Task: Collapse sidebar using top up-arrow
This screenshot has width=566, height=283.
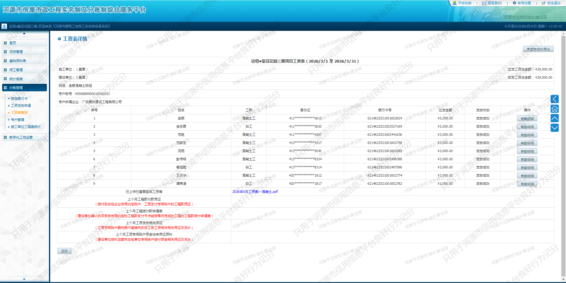Action: [x=24, y=34]
